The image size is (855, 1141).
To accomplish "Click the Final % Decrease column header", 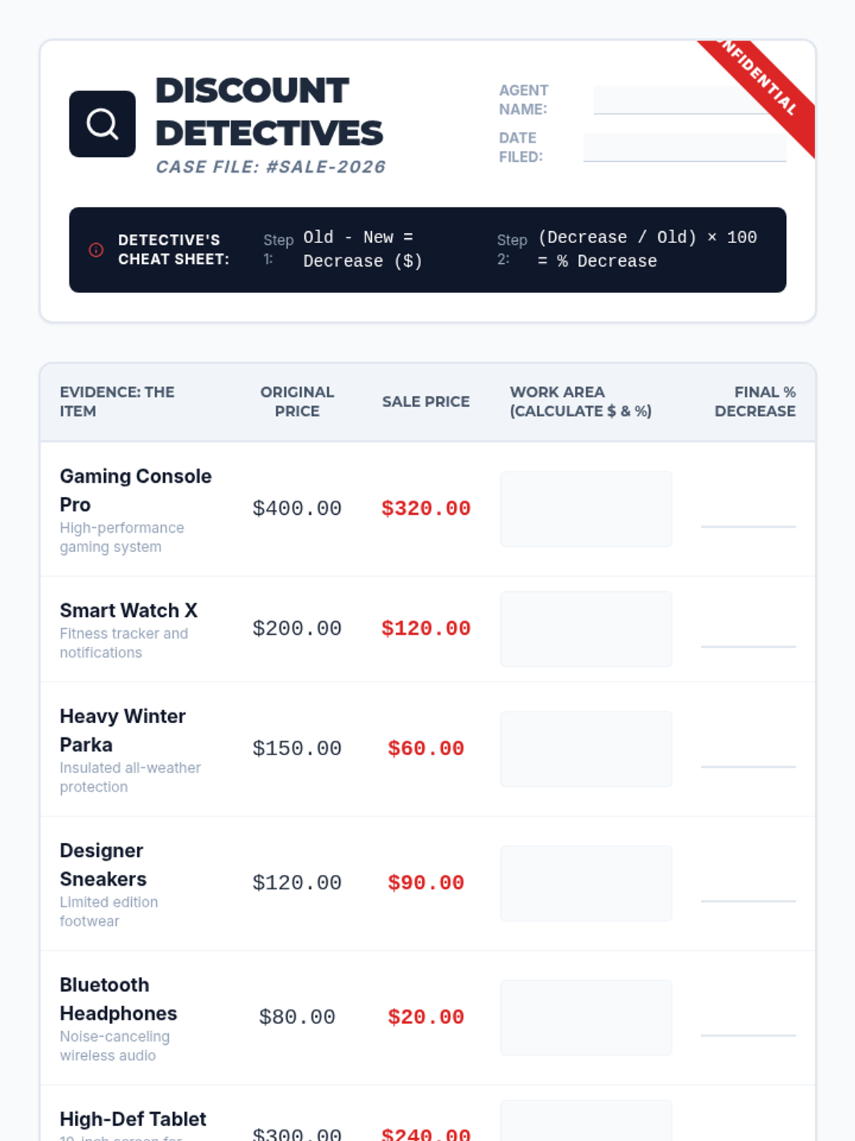I will [x=755, y=401].
